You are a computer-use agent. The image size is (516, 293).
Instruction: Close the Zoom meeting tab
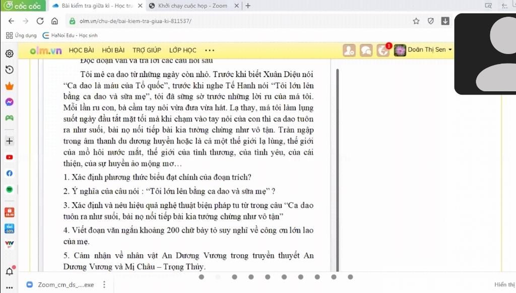(236, 6)
